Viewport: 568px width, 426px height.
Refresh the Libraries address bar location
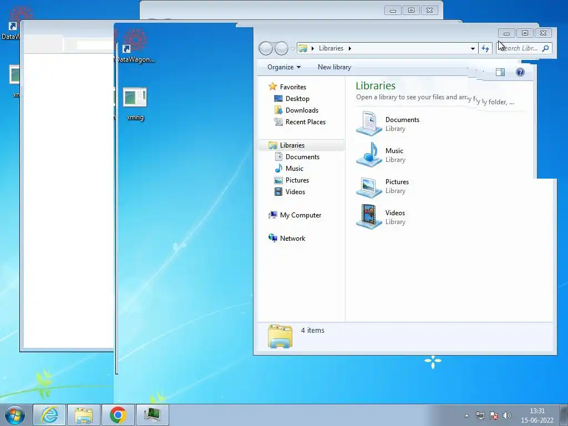(485, 48)
